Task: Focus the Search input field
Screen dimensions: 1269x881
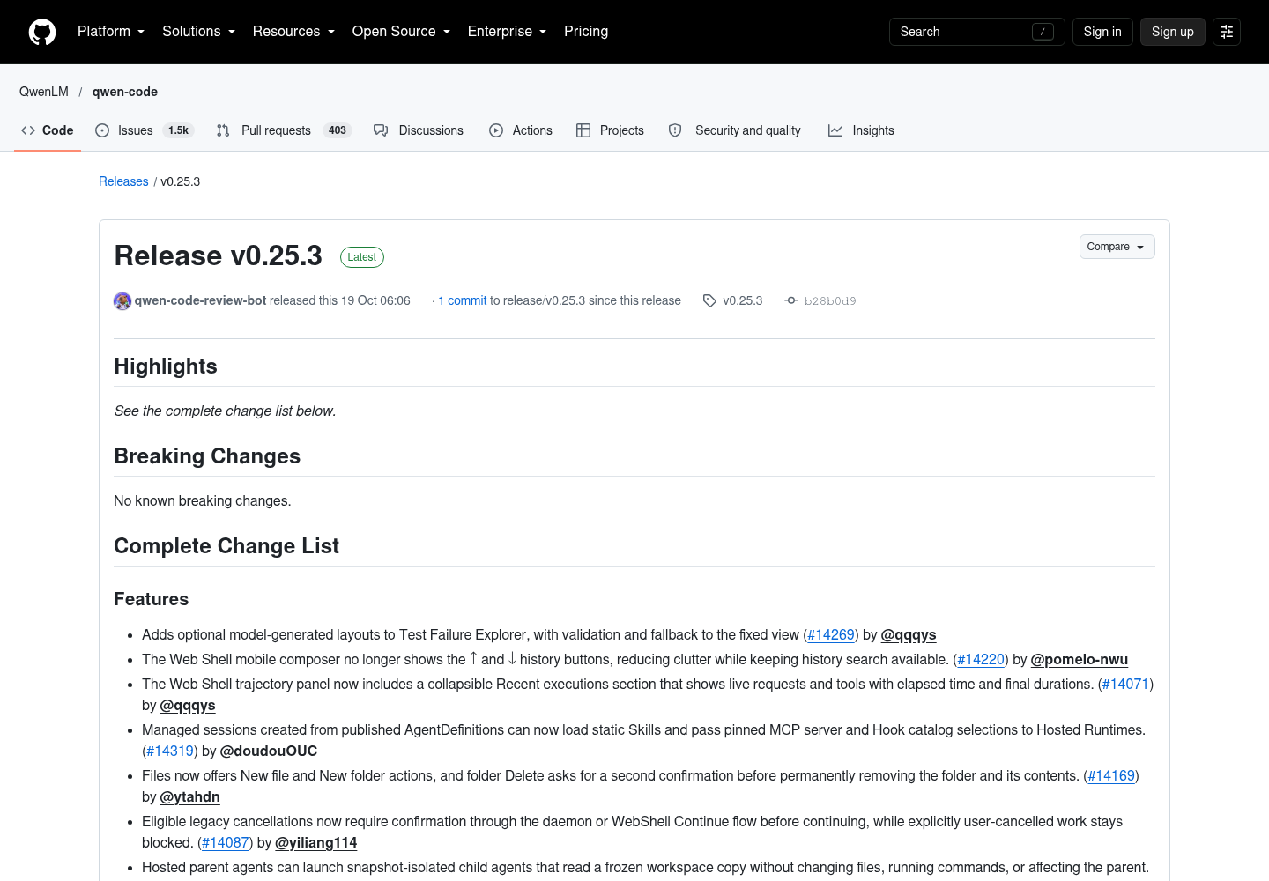Action: tap(976, 32)
